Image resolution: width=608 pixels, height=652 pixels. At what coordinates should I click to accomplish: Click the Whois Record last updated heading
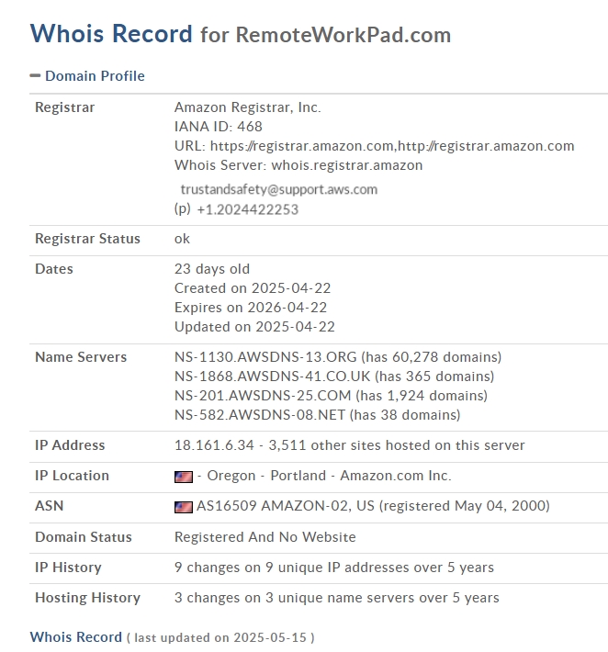[172, 637]
